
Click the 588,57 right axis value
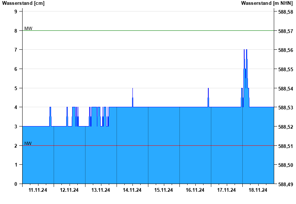pos(286,31)
